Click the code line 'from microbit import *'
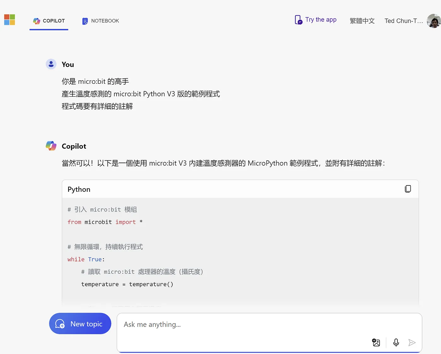The height and width of the screenshot is (354, 441). coord(105,222)
